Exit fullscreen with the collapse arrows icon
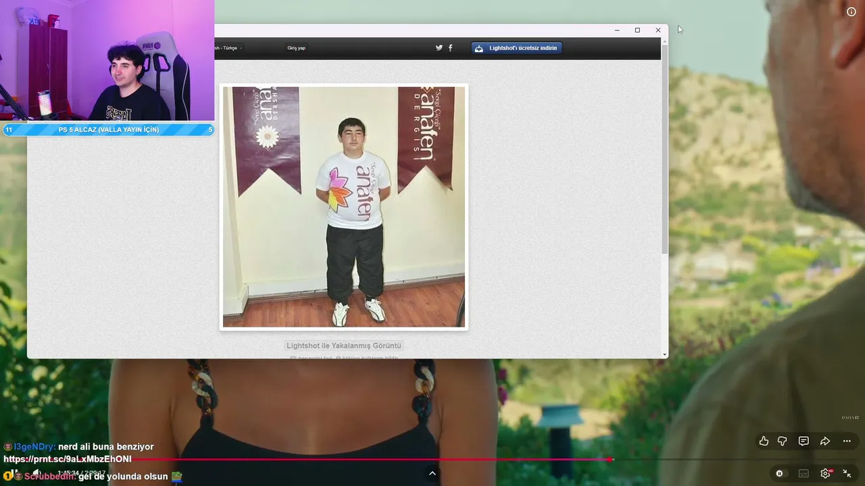The image size is (865, 486). point(847,473)
